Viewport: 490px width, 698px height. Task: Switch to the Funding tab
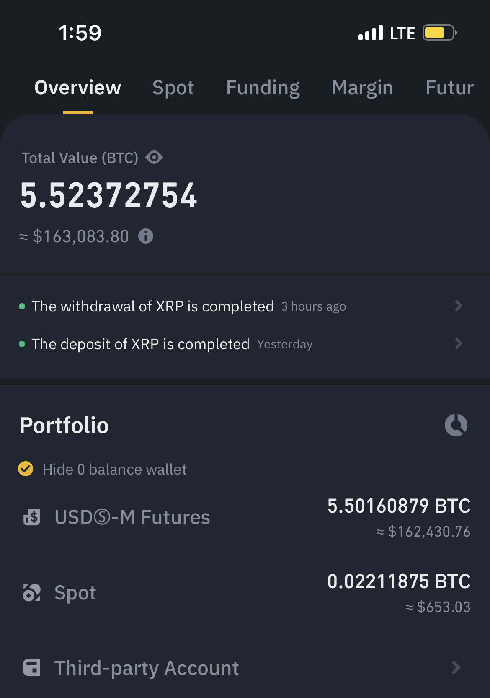pyautogui.click(x=263, y=88)
